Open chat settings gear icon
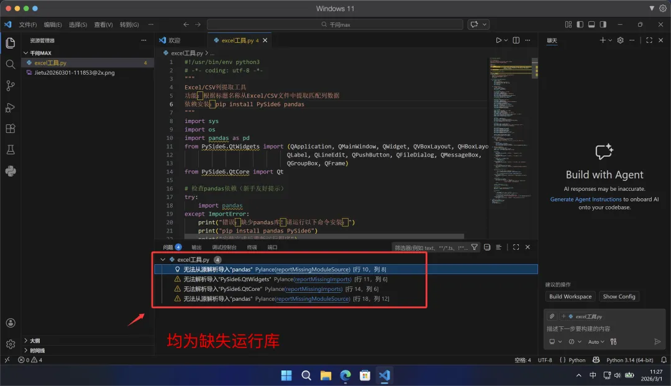The height and width of the screenshot is (386, 671). pos(620,40)
